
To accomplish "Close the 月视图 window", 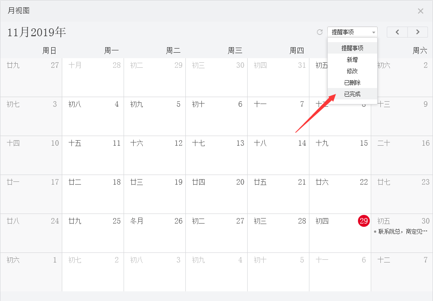I will coord(421,11).
